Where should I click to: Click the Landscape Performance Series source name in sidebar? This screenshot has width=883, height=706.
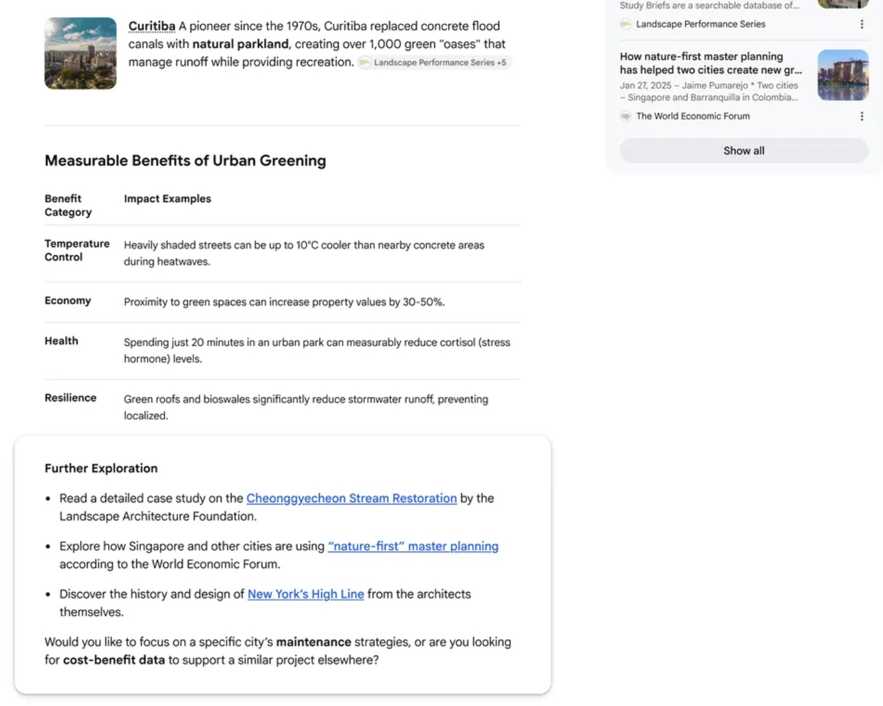pos(701,24)
